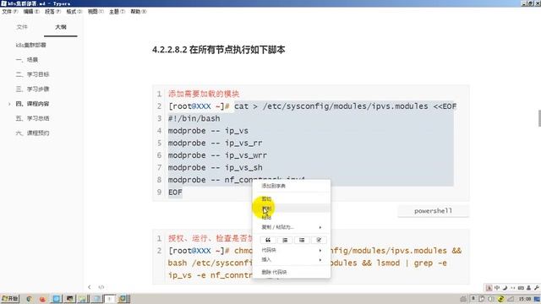The width and height of the screenshot is (541, 304).
Task: Click the powershell code language field
Action: (x=433, y=211)
